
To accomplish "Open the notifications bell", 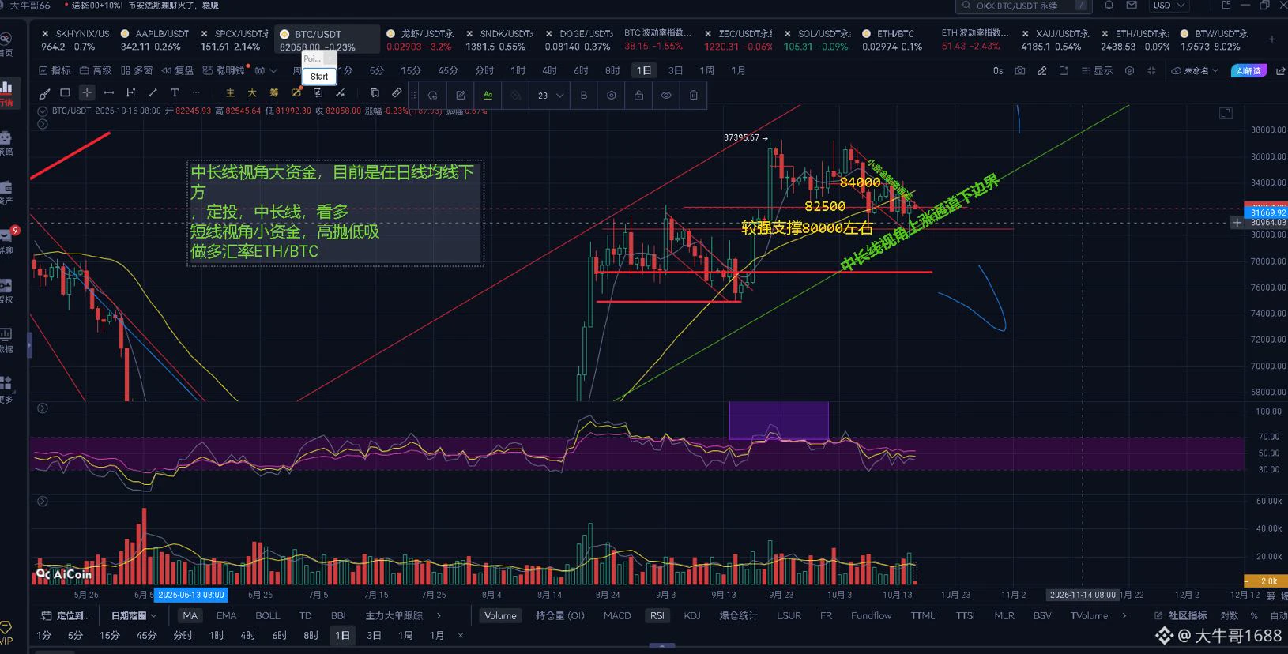I will tap(1109, 6).
